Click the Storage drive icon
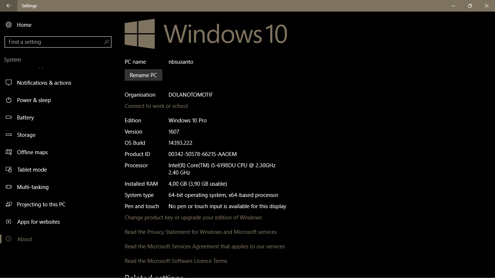This screenshot has height=278, width=495. pos(9,135)
